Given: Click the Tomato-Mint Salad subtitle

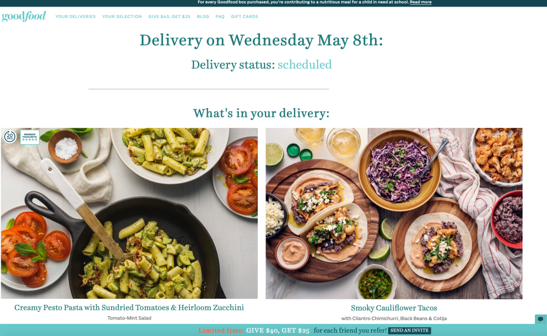Looking at the screenshot, I should (x=129, y=318).
